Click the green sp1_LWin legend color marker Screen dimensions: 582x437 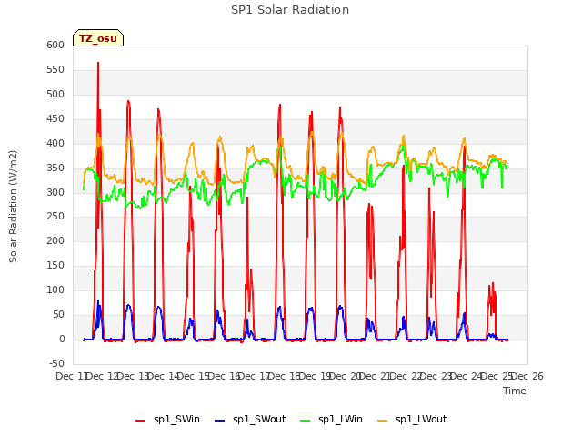pyautogui.click(x=305, y=421)
